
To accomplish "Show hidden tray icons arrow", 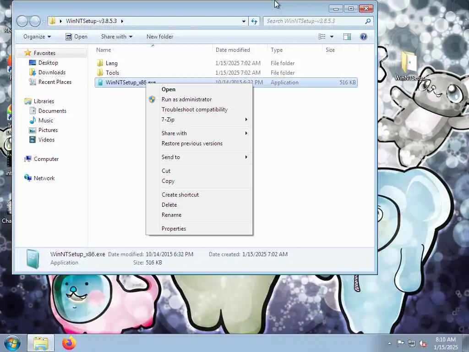I will pos(389,343).
